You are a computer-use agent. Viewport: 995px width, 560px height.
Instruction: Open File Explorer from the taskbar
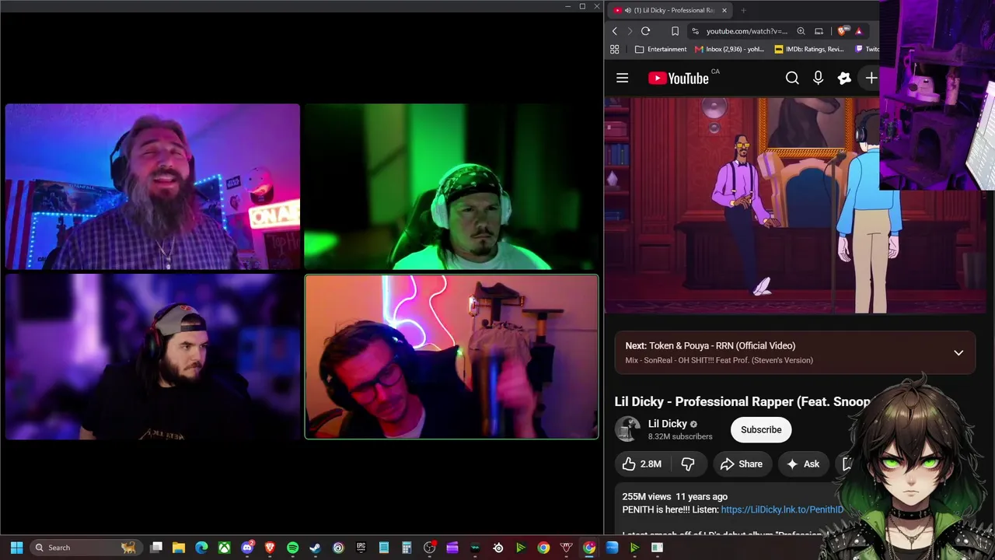pos(179,548)
